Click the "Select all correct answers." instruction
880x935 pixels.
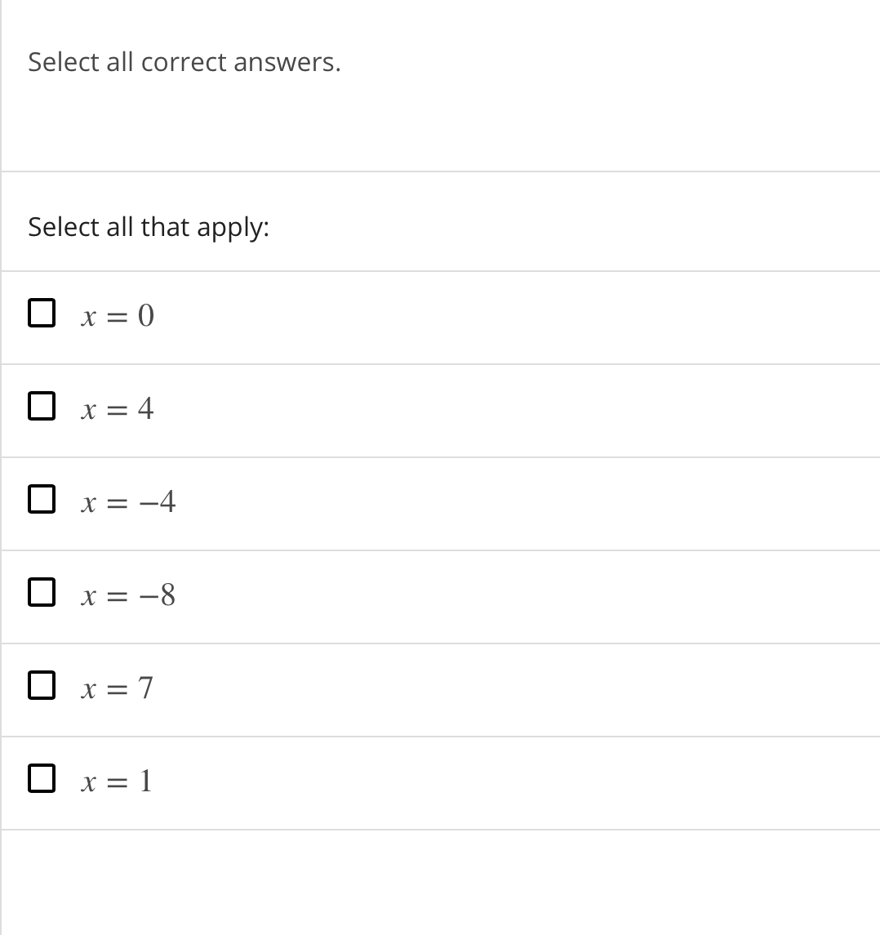[x=184, y=62]
